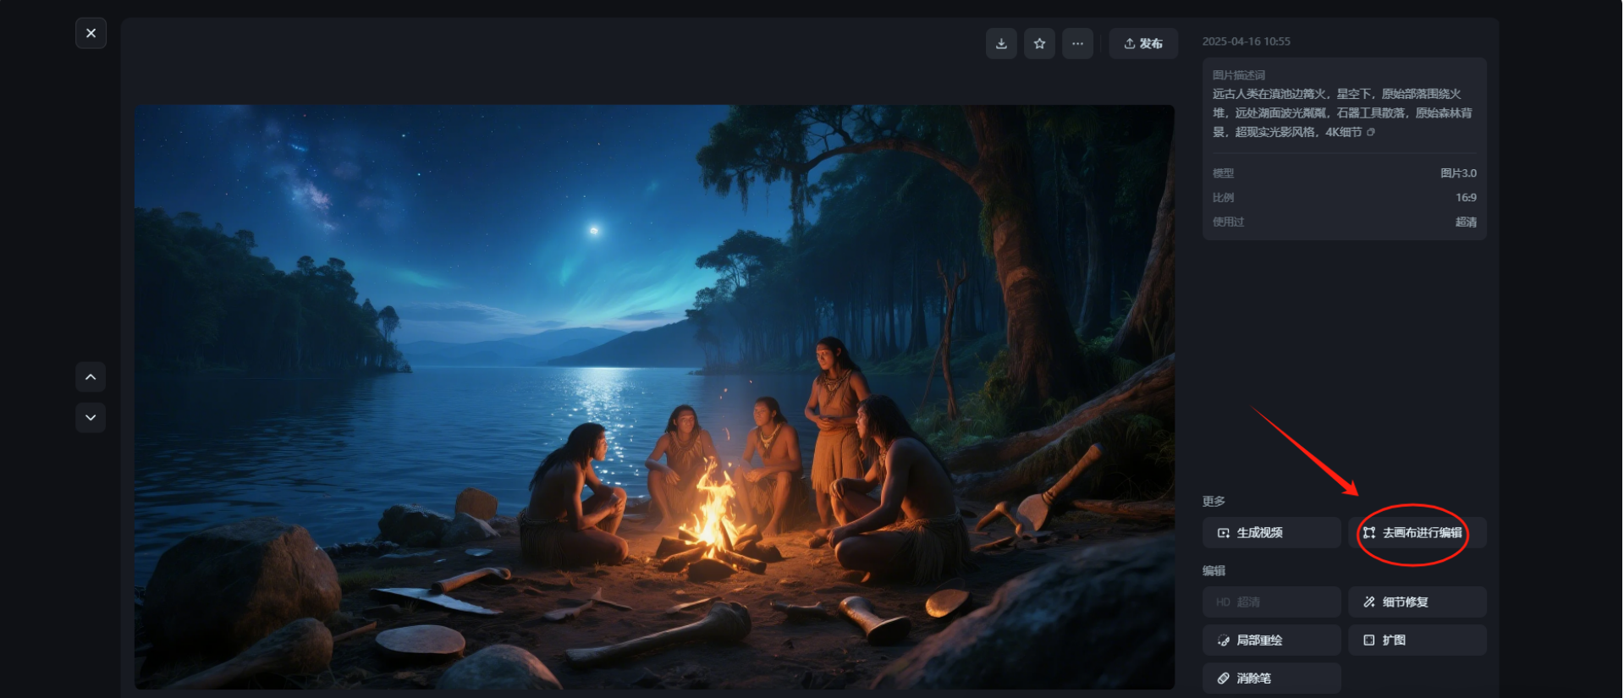Close the image preview with the X
This screenshot has width=1624, height=698.
pos(91,33)
